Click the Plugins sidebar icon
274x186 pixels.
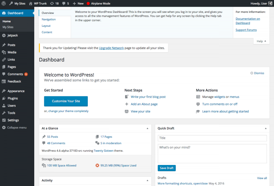(4, 98)
